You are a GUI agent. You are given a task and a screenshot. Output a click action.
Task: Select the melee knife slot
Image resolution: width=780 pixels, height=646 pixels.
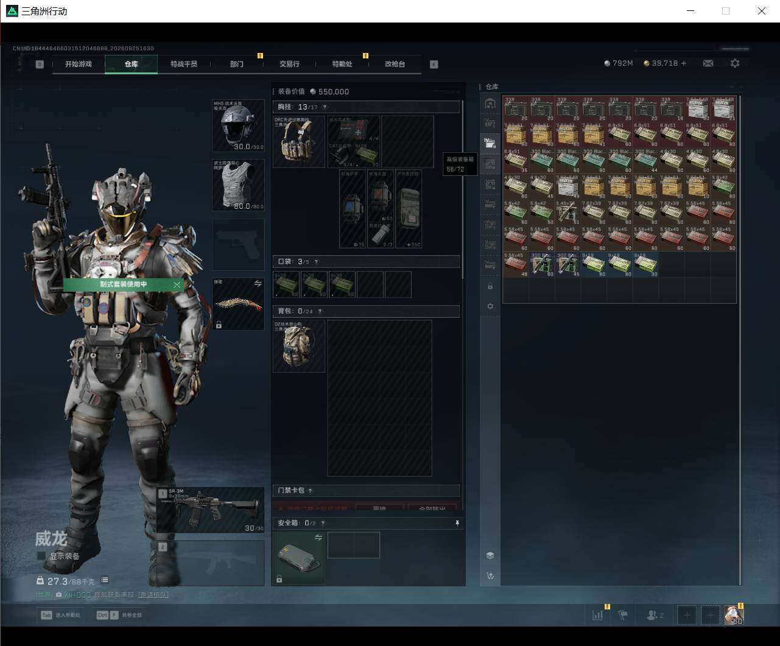pyautogui.click(x=238, y=304)
